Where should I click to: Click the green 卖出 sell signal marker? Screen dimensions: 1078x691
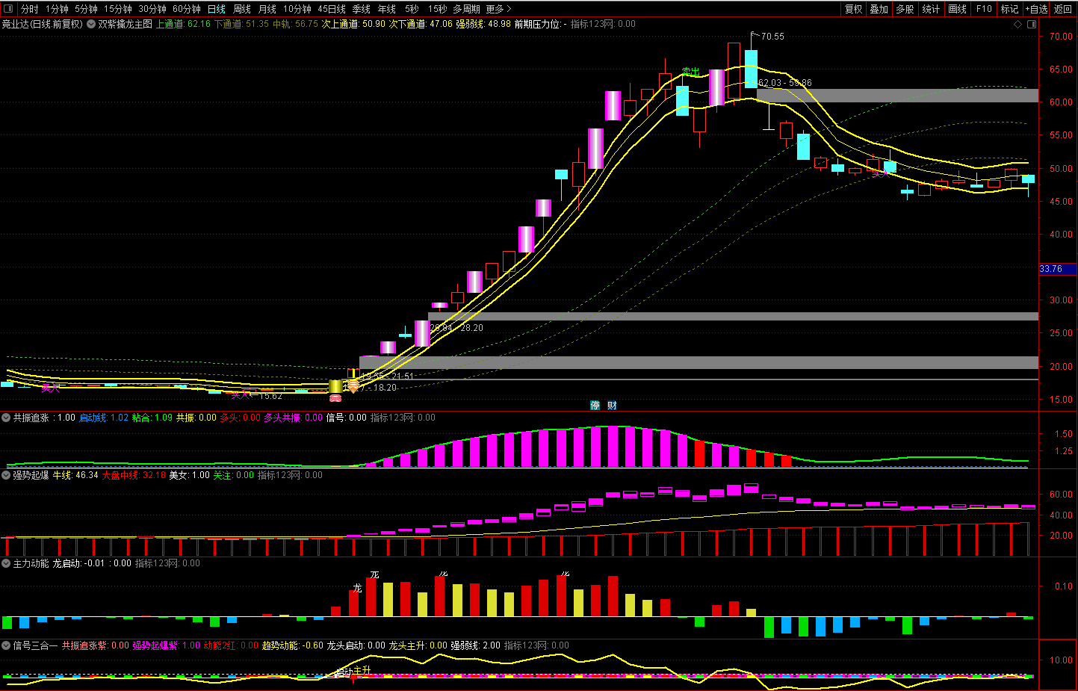coord(691,72)
